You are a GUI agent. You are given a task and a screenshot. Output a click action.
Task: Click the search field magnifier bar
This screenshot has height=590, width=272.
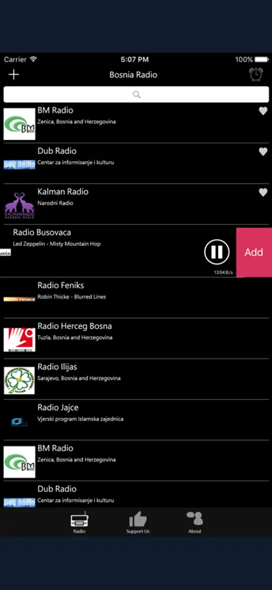click(x=136, y=94)
